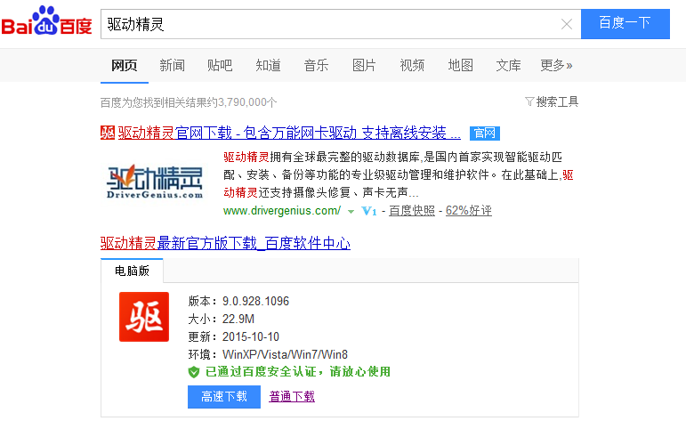Clear search text with the X icon
Screen dimensions: 686x421
pyautogui.click(x=566, y=24)
